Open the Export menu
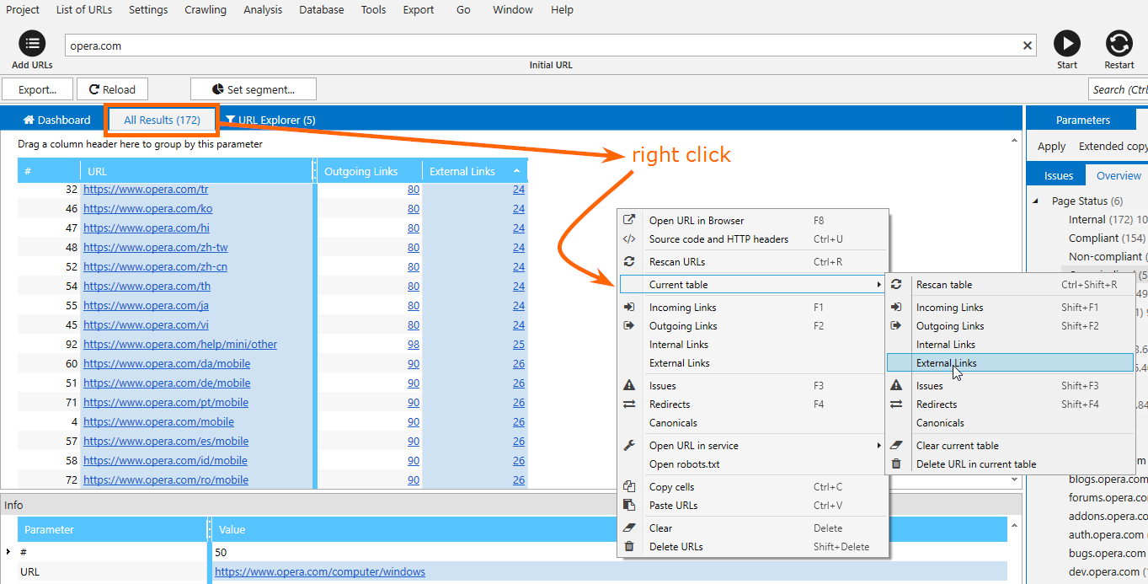Image resolution: width=1148 pixels, height=584 pixels. [x=419, y=10]
